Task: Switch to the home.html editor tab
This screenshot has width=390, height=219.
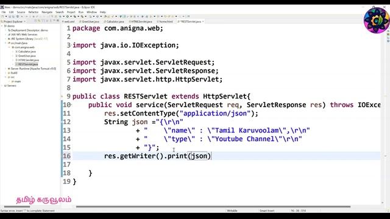Action: 165,22
